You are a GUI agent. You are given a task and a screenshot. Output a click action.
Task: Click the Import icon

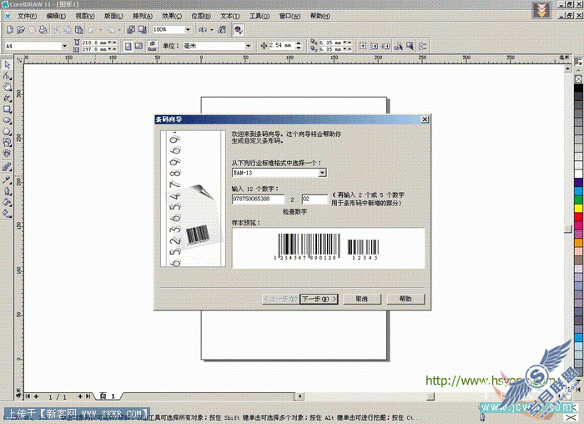click(x=131, y=29)
